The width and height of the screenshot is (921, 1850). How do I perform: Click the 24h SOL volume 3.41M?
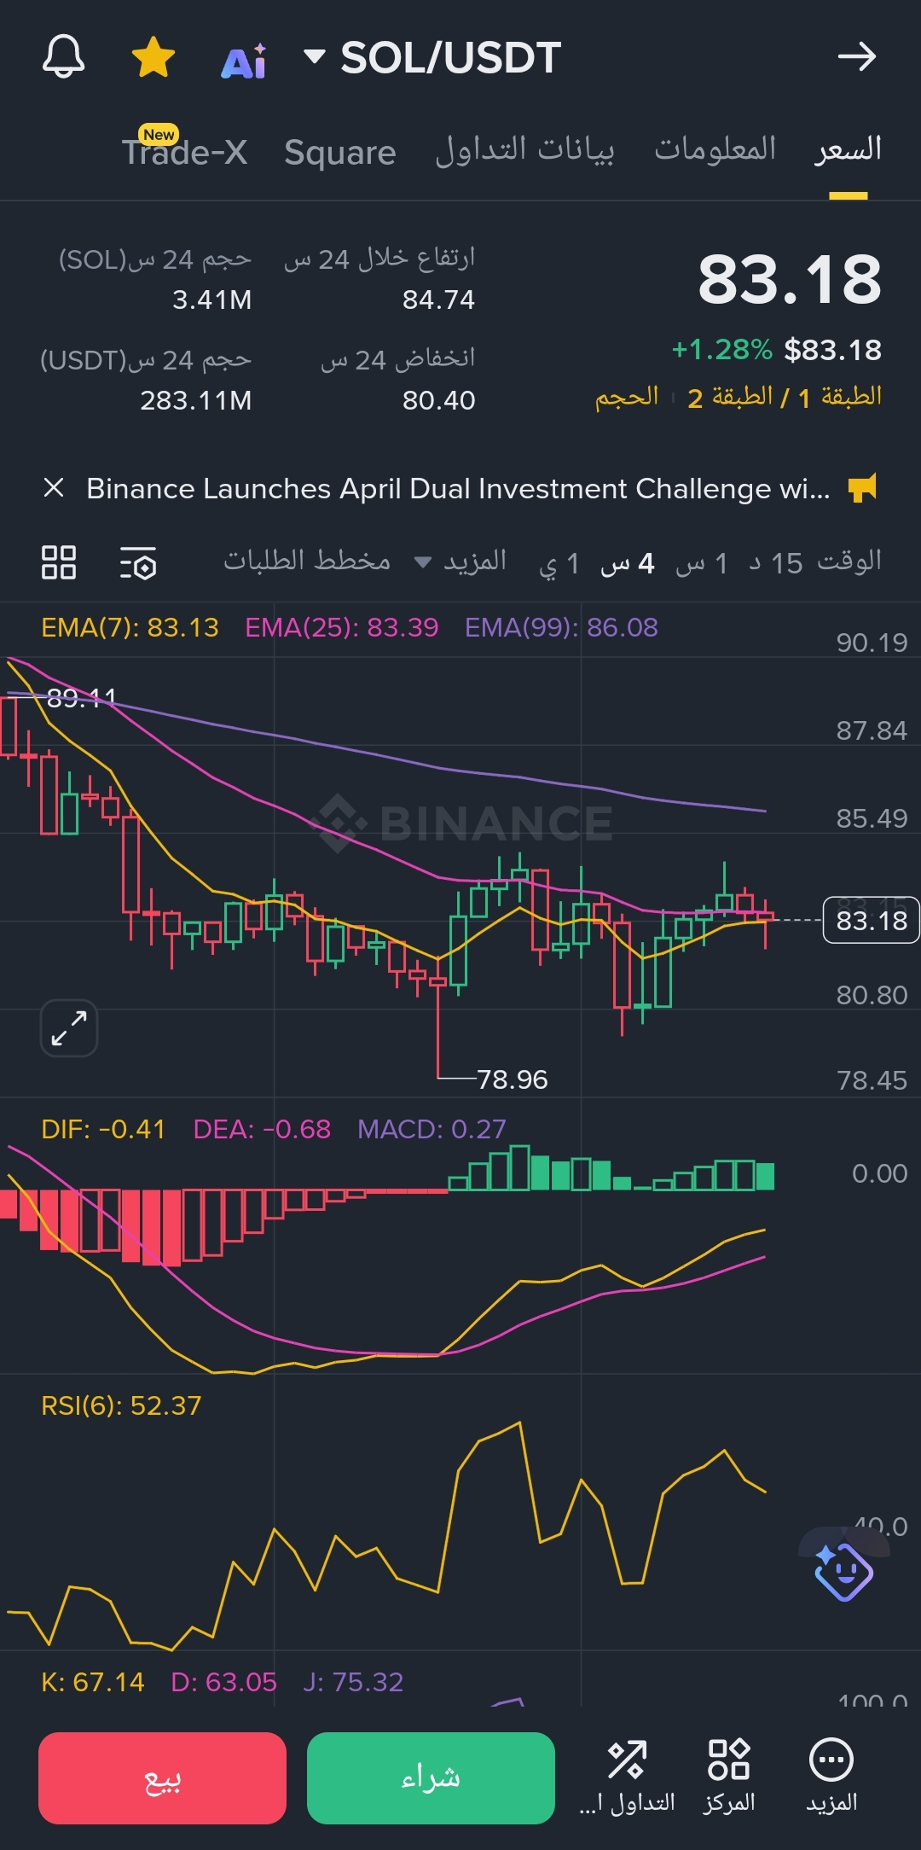point(211,300)
